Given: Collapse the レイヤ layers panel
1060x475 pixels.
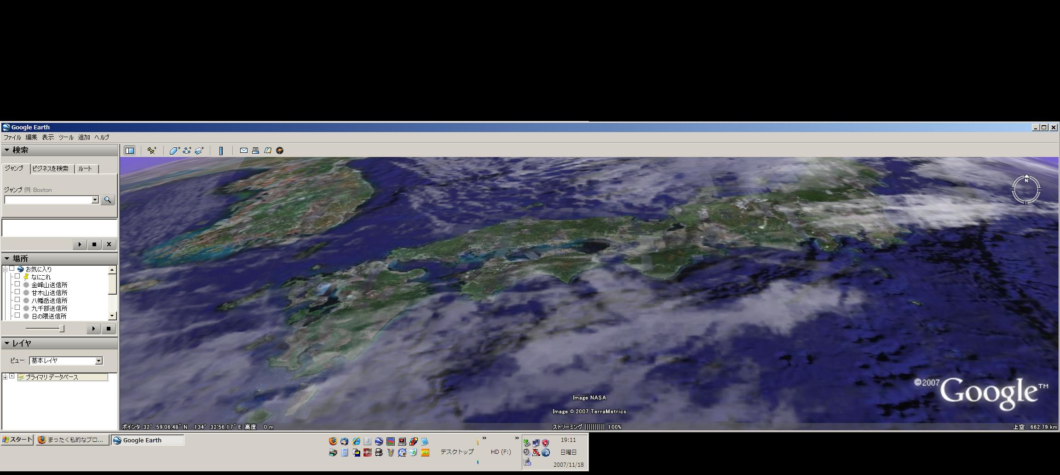Looking at the screenshot, I should pyautogui.click(x=7, y=343).
